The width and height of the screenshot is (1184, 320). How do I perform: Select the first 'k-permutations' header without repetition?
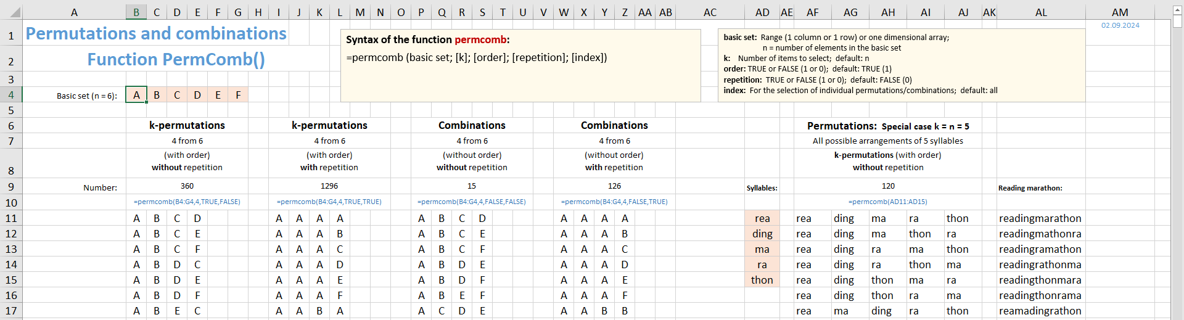(187, 125)
